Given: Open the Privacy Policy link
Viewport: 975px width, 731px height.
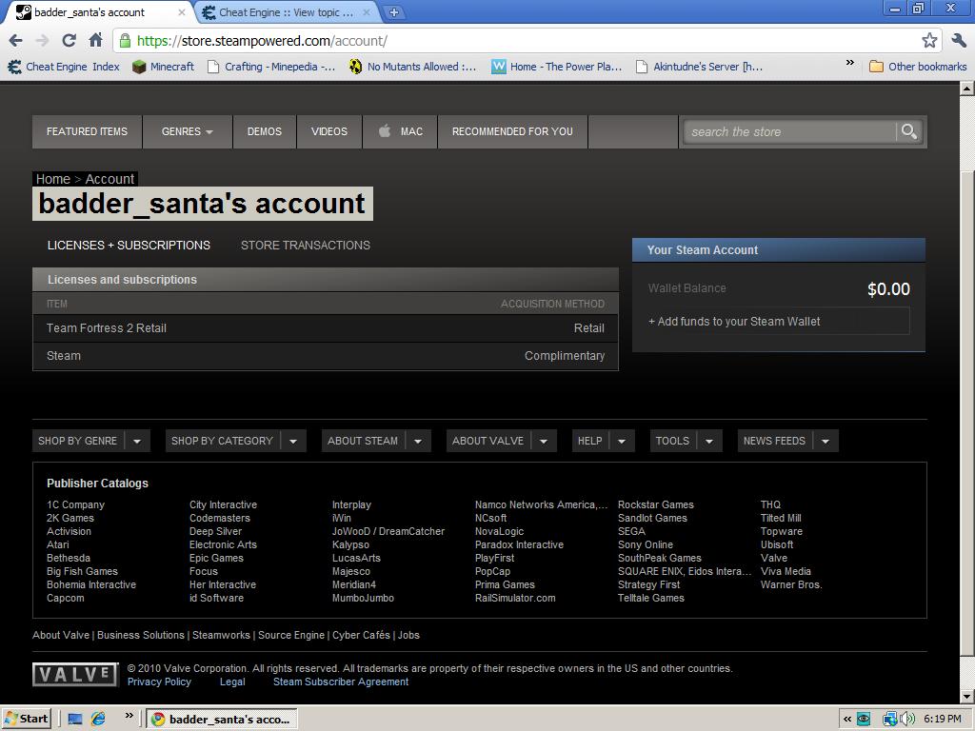Looking at the screenshot, I should tap(159, 682).
